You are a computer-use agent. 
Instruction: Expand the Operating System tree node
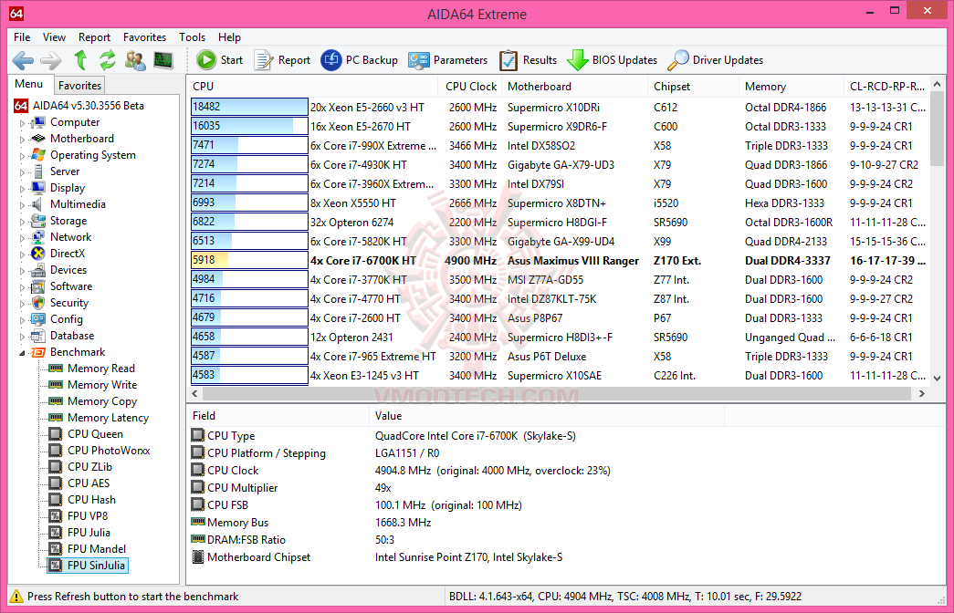pos(23,156)
